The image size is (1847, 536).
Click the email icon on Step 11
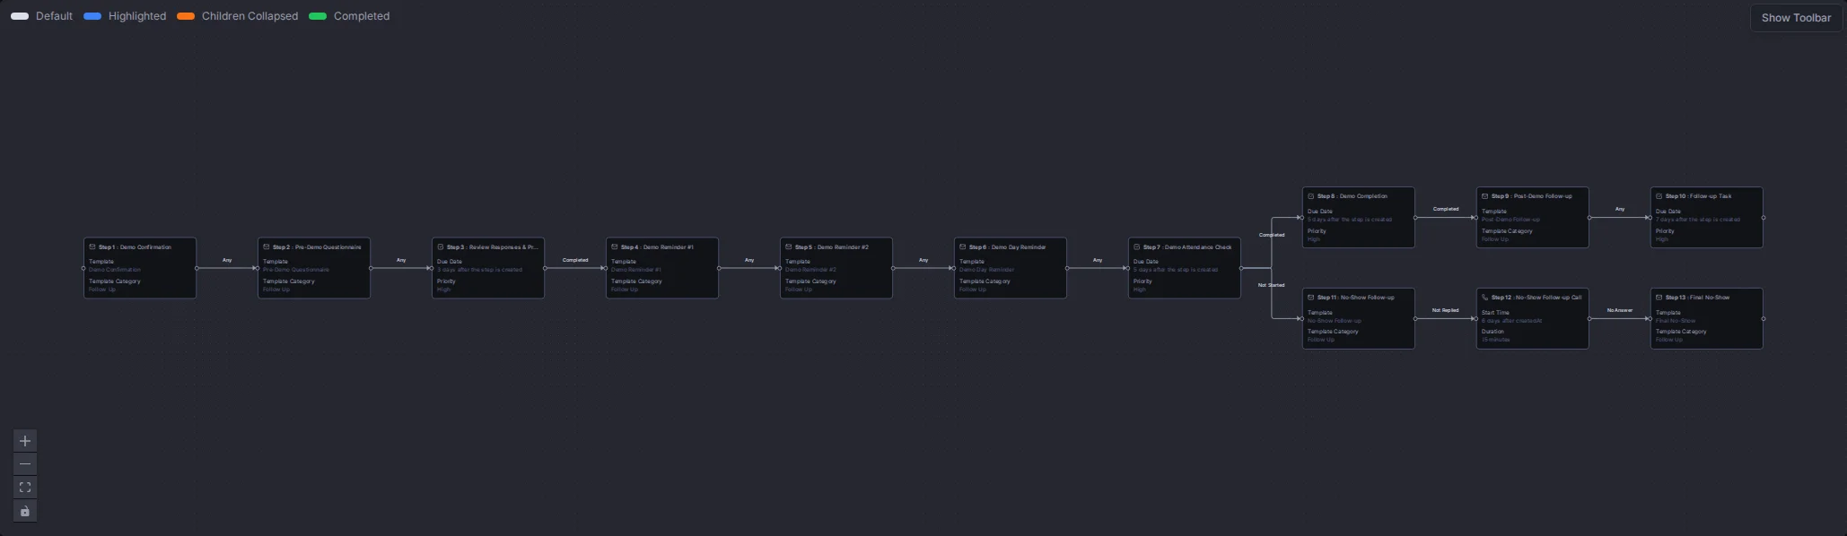tap(1311, 297)
